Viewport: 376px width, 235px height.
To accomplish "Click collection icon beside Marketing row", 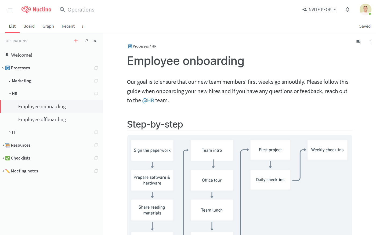I will (x=96, y=81).
